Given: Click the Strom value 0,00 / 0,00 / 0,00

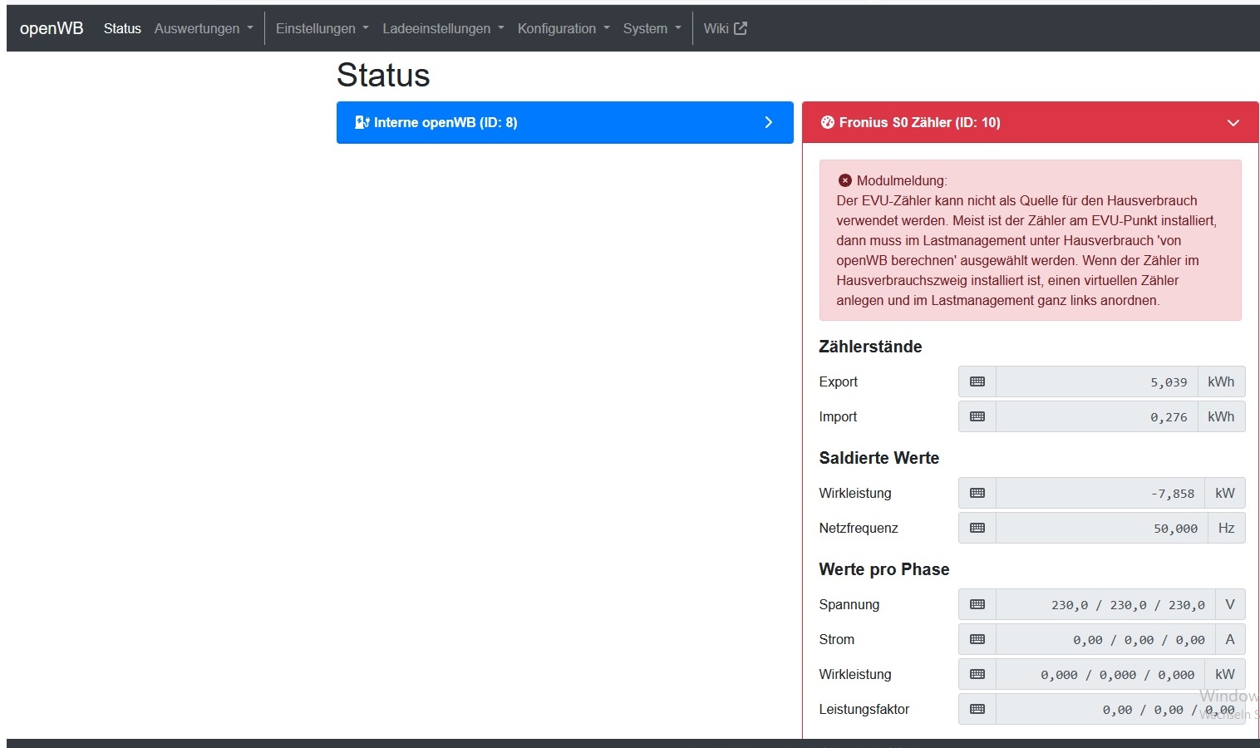Looking at the screenshot, I should [x=1105, y=639].
